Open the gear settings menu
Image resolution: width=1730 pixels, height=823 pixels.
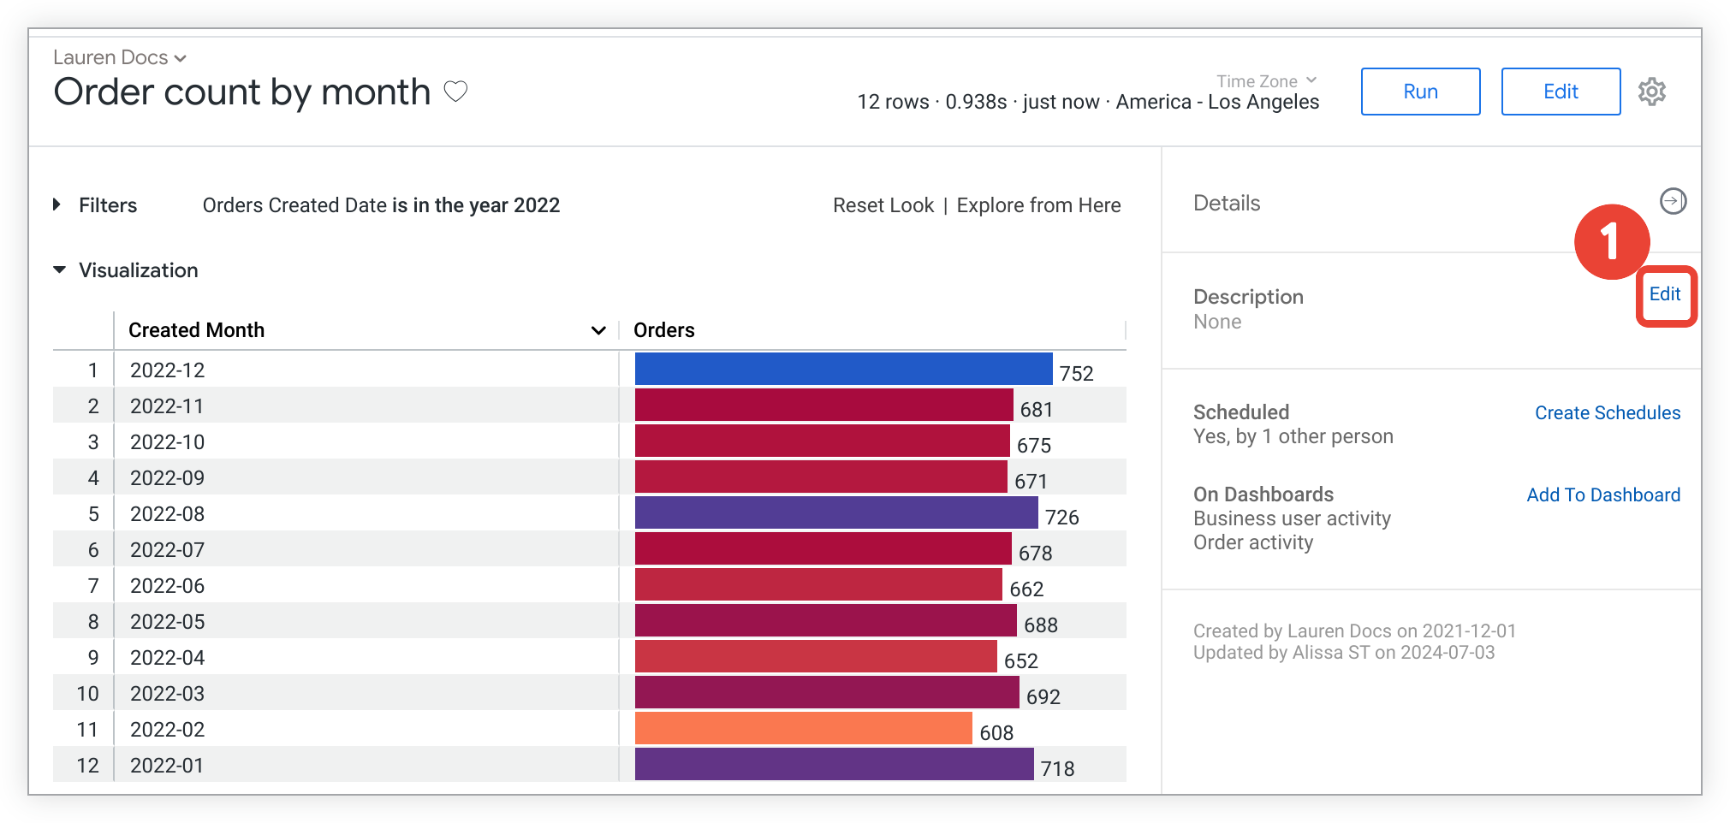pyautogui.click(x=1651, y=92)
